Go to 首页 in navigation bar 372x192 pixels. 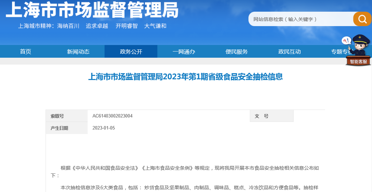[26, 52]
